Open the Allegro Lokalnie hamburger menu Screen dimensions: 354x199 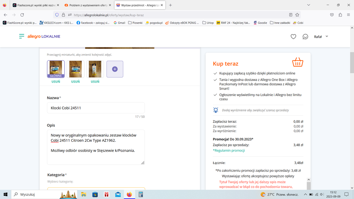22,36
